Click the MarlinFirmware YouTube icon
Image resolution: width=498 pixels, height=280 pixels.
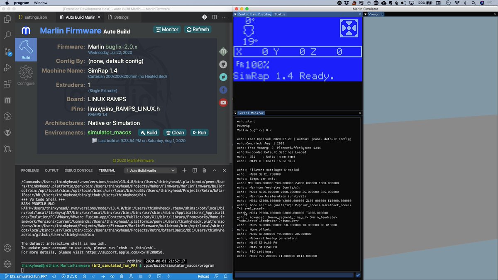tap(223, 102)
